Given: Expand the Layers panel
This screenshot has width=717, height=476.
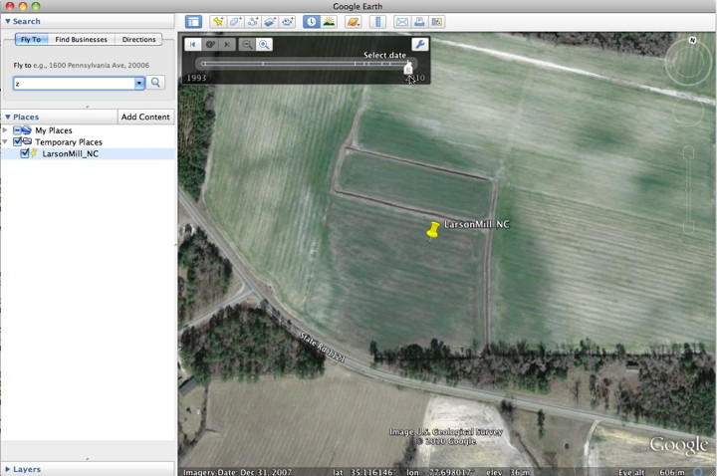Looking at the screenshot, I should pyautogui.click(x=8, y=469).
